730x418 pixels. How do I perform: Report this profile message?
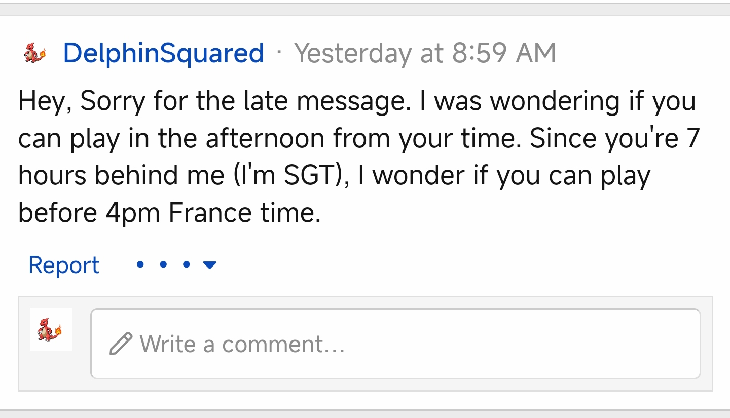pyautogui.click(x=64, y=265)
